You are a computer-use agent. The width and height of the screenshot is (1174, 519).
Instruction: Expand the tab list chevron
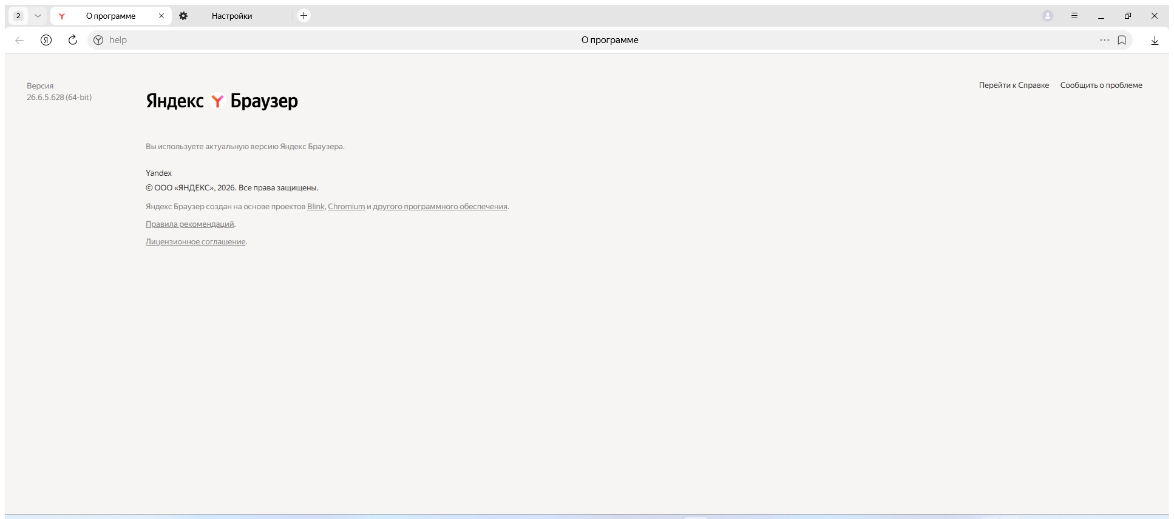coord(38,16)
